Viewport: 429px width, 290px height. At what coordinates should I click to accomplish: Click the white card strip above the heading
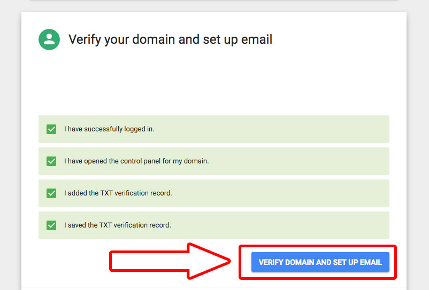click(x=214, y=19)
